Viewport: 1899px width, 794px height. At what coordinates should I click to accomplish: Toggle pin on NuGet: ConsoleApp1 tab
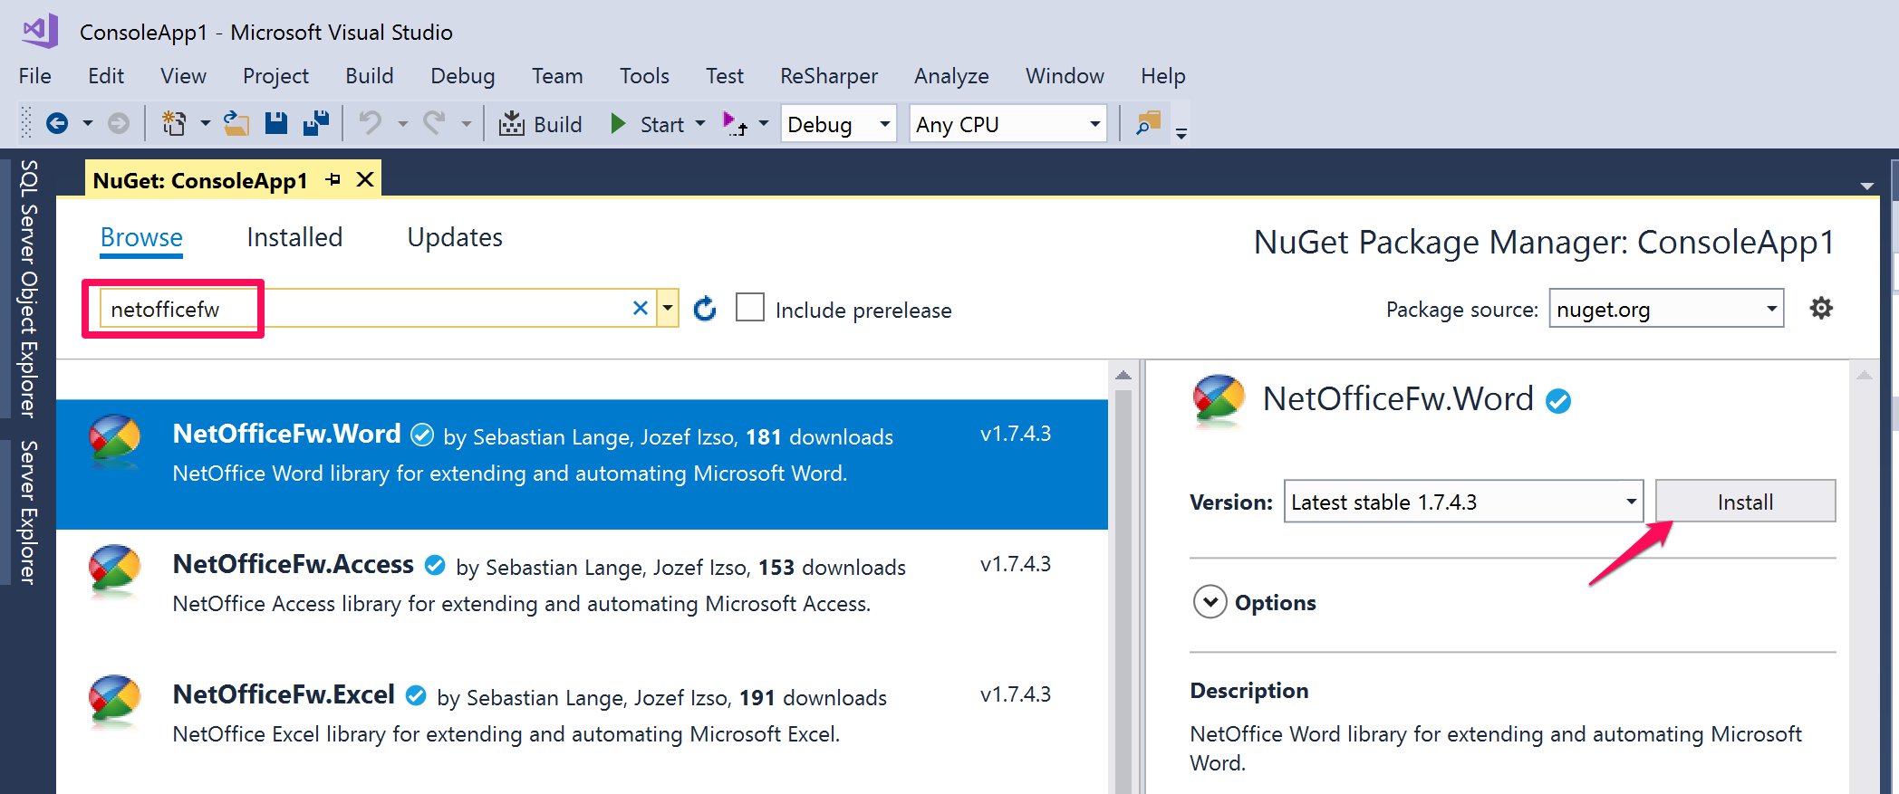pyautogui.click(x=333, y=180)
